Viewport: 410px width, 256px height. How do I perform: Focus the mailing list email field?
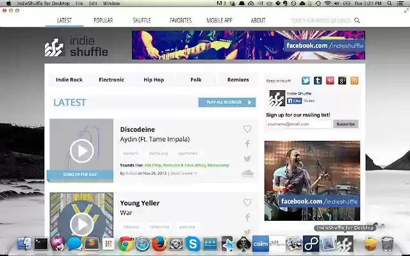[x=299, y=124]
